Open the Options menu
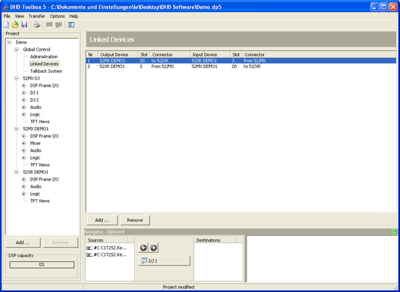Image resolution: width=400 pixels, height=292 pixels. tap(57, 16)
